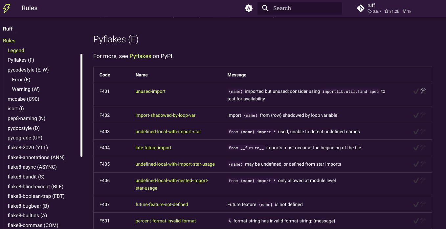446x229 pixels.
Task: Open the import-shadowed-by-loop-var rule
Action: point(166,115)
